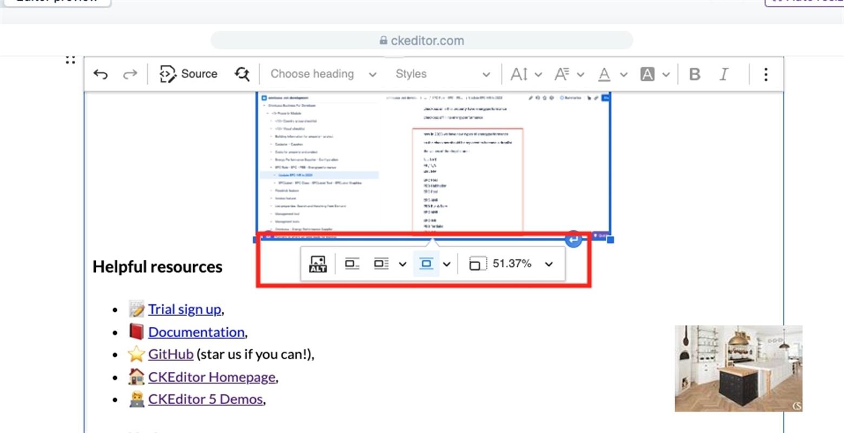Viewport: 844px width, 433px height.
Task: Select wrap text image alignment
Action: click(381, 264)
